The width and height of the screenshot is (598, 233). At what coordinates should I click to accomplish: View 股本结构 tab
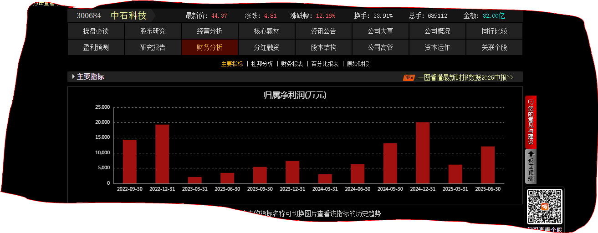324,47
